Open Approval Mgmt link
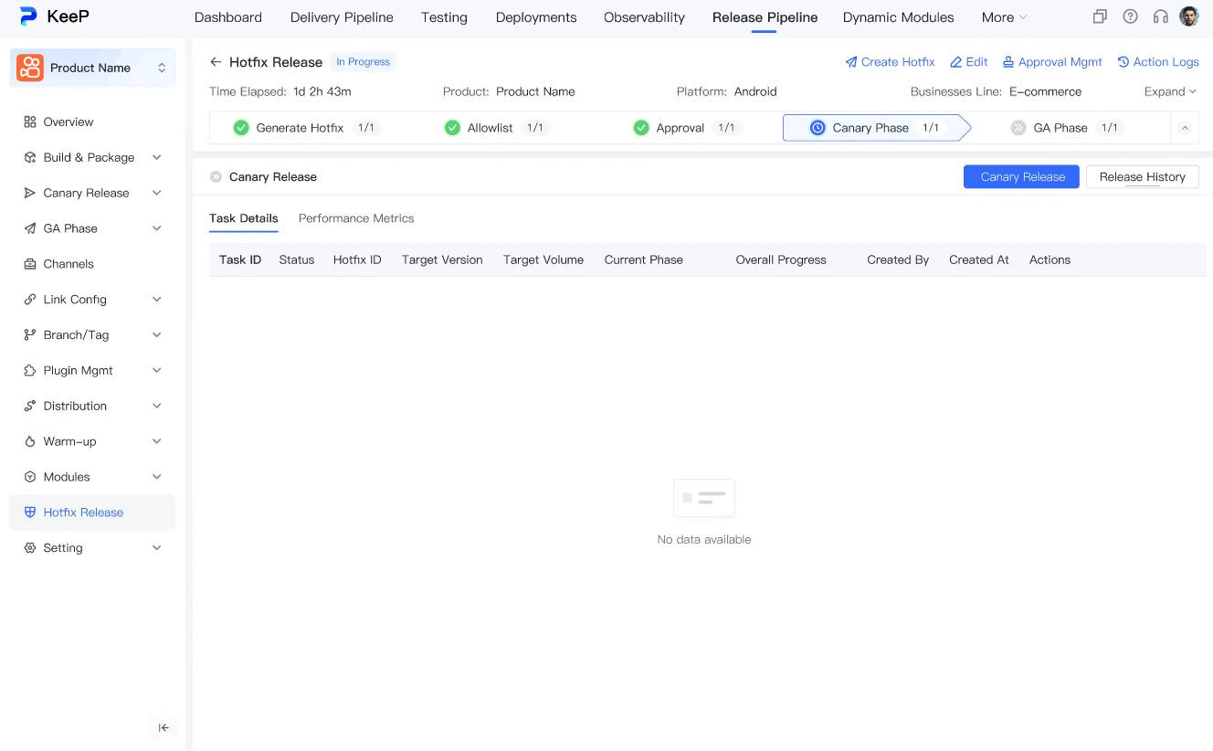The width and height of the screenshot is (1213, 751). [1052, 62]
